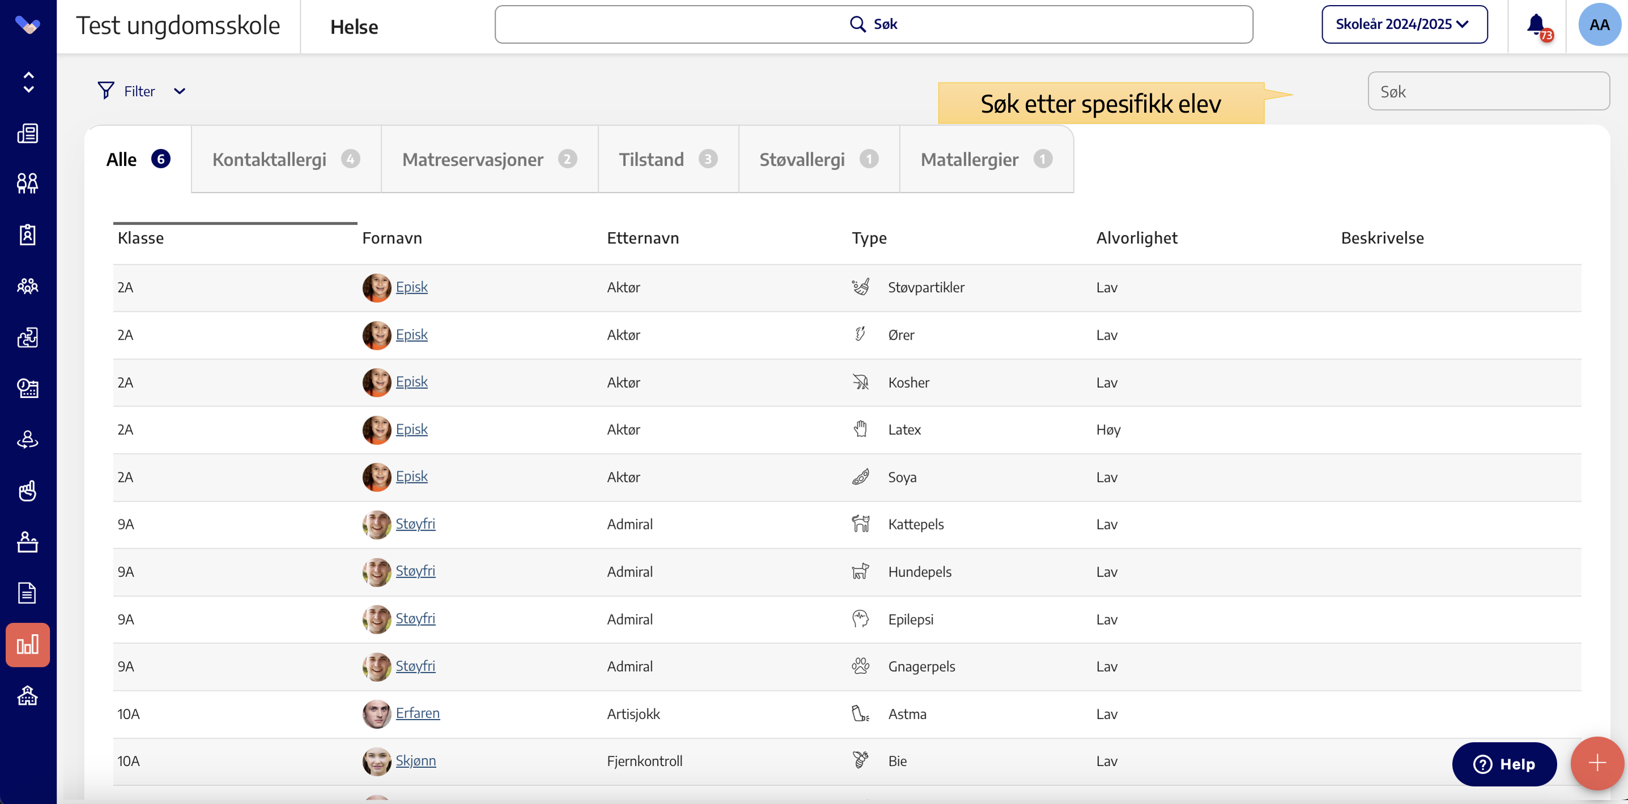
Task: Open the puzzle pieces icon in the sidebar
Action: (28, 337)
